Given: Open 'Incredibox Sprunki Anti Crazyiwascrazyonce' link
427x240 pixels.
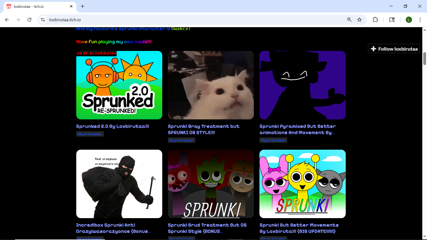Looking at the screenshot, I should click(x=113, y=228).
